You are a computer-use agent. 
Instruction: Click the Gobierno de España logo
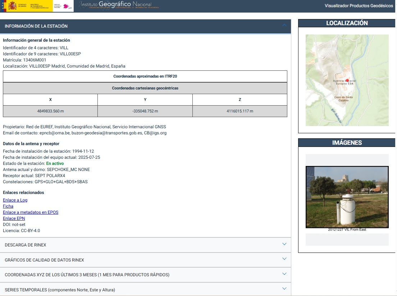(x=27, y=6)
